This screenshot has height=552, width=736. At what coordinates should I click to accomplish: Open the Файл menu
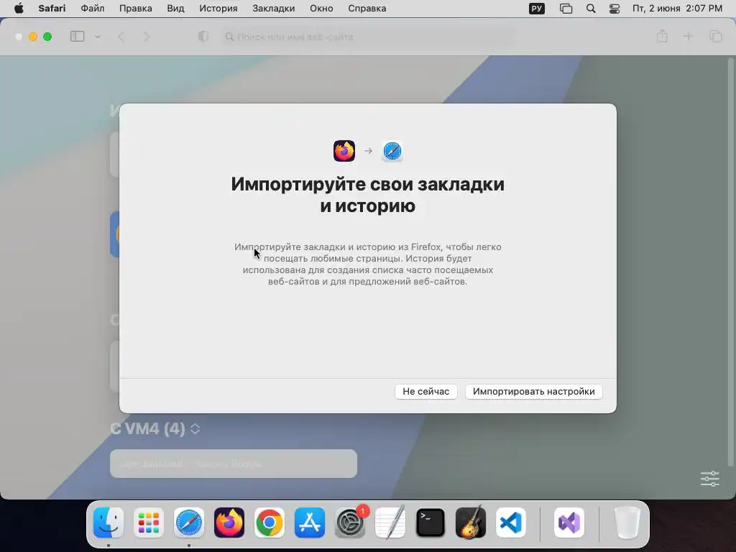tap(93, 9)
